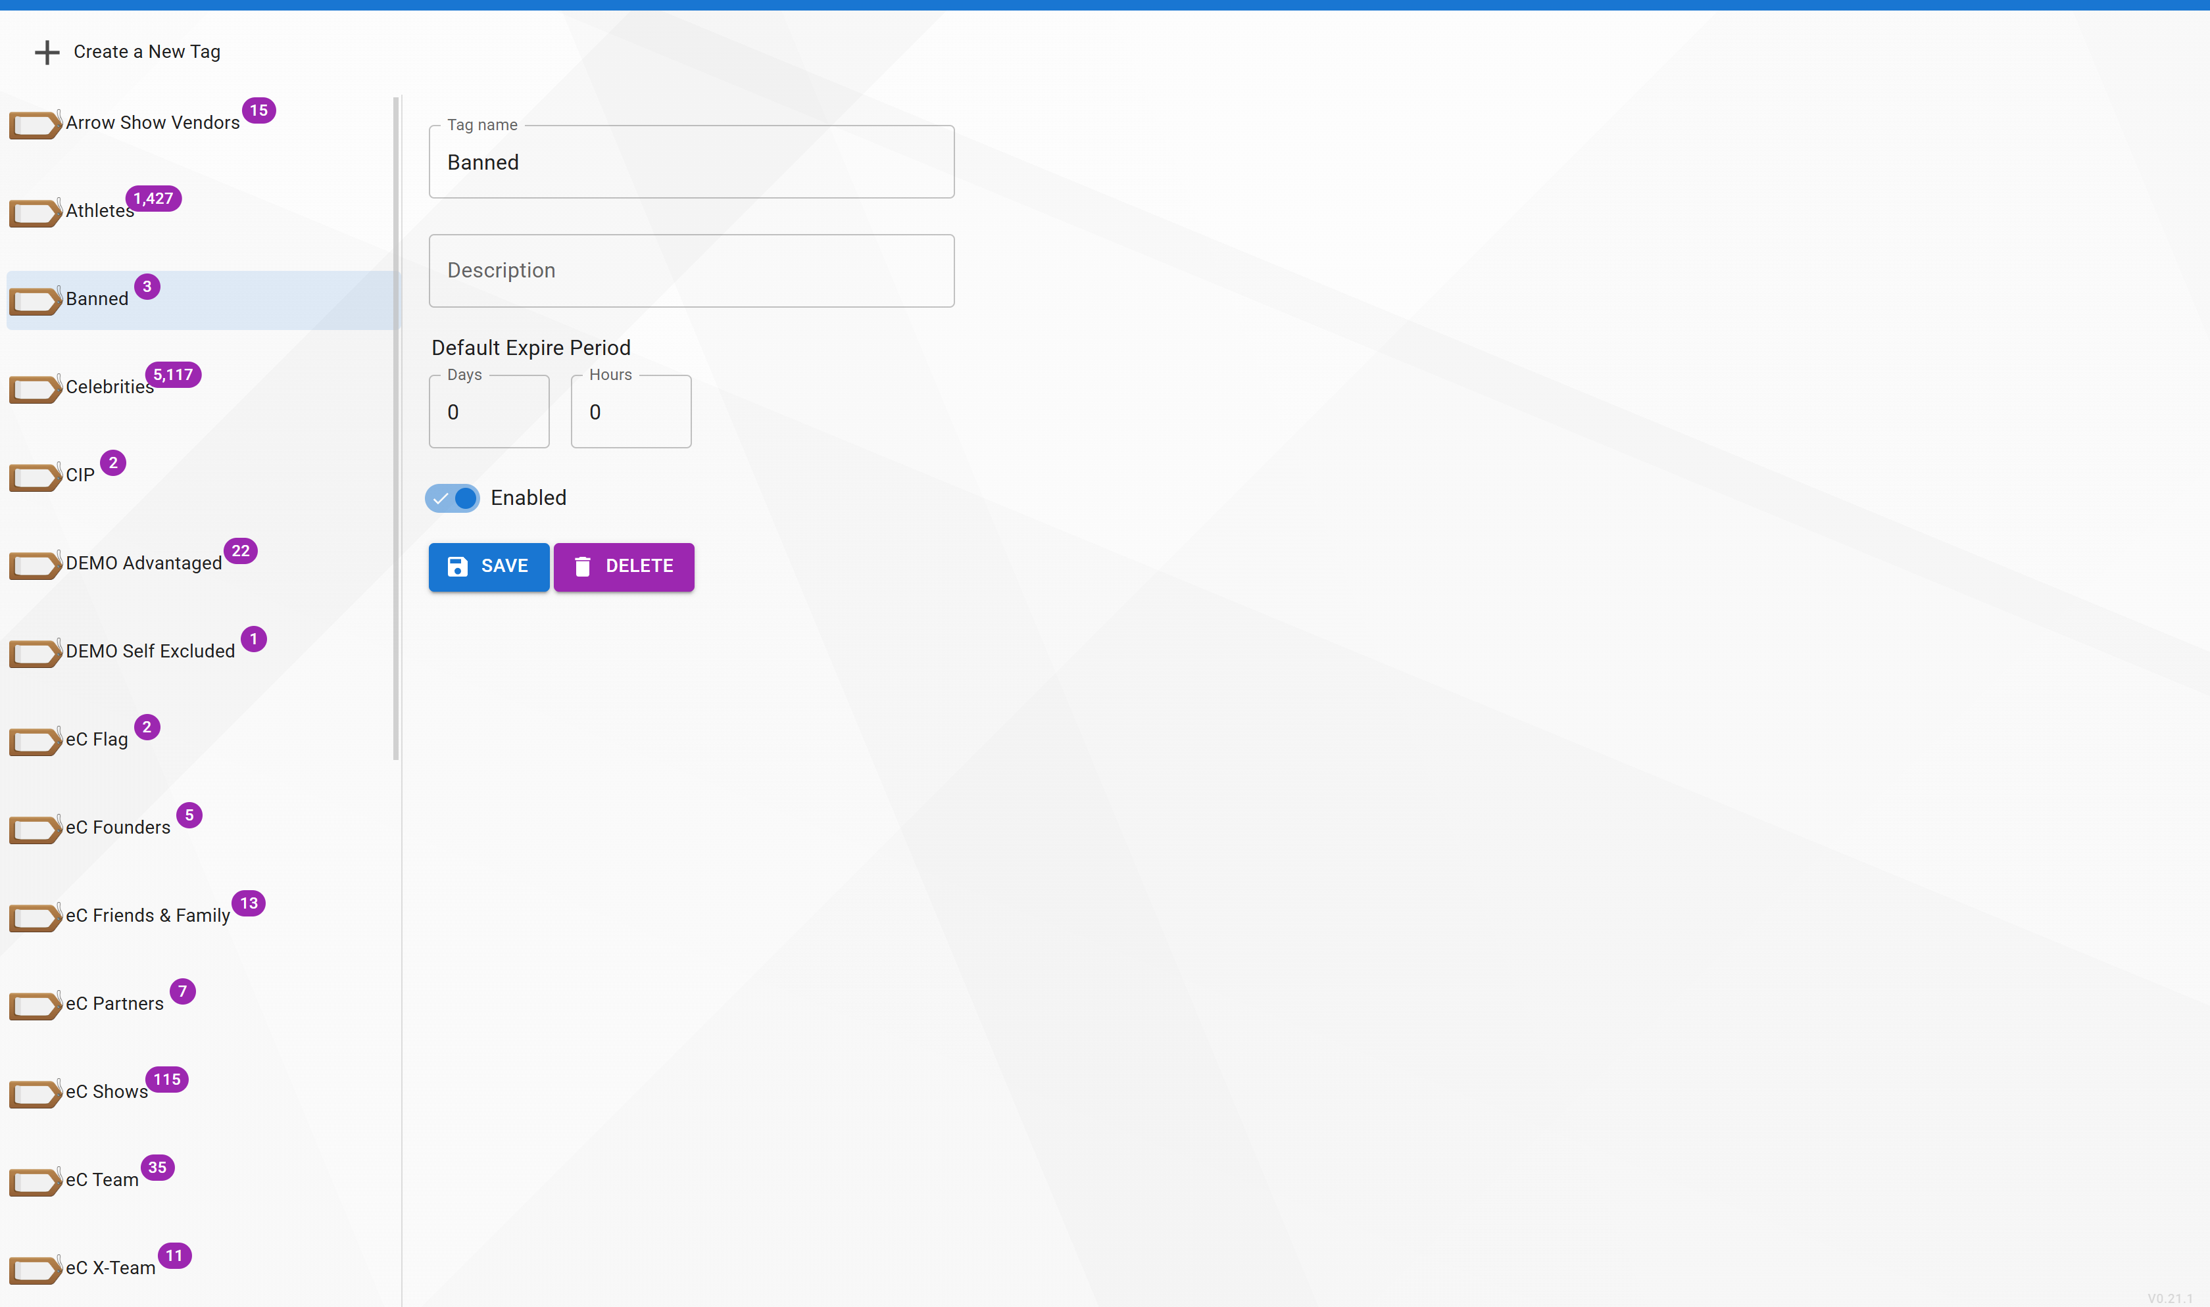2210x1307 pixels.
Task: Click the 15 count badge
Action: (x=259, y=111)
